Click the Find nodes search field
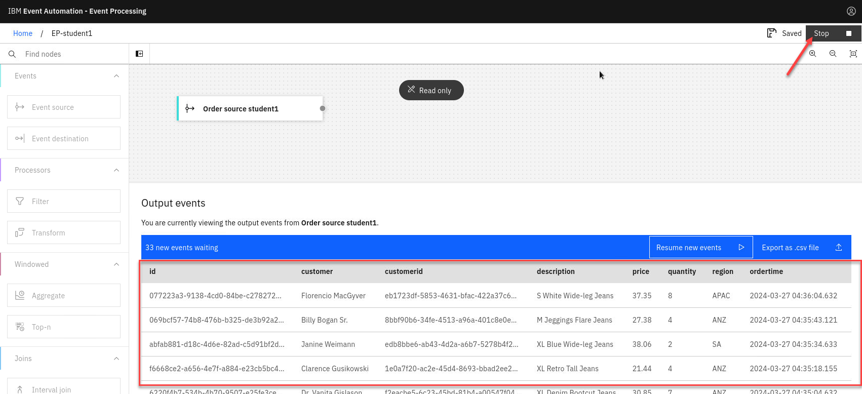 click(x=71, y=54)
